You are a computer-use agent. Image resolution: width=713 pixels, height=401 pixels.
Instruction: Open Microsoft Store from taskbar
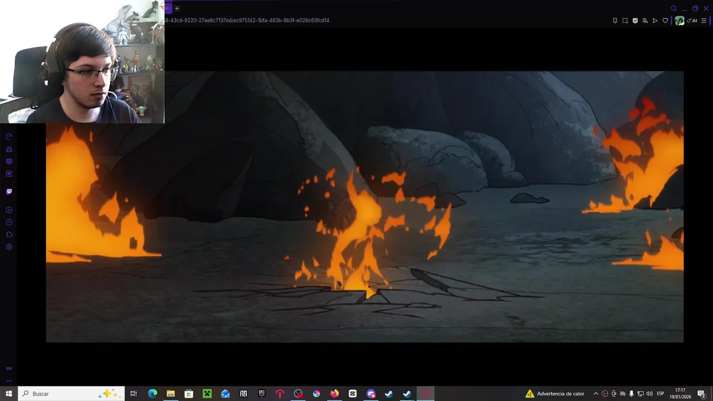[x=189, y=394]
